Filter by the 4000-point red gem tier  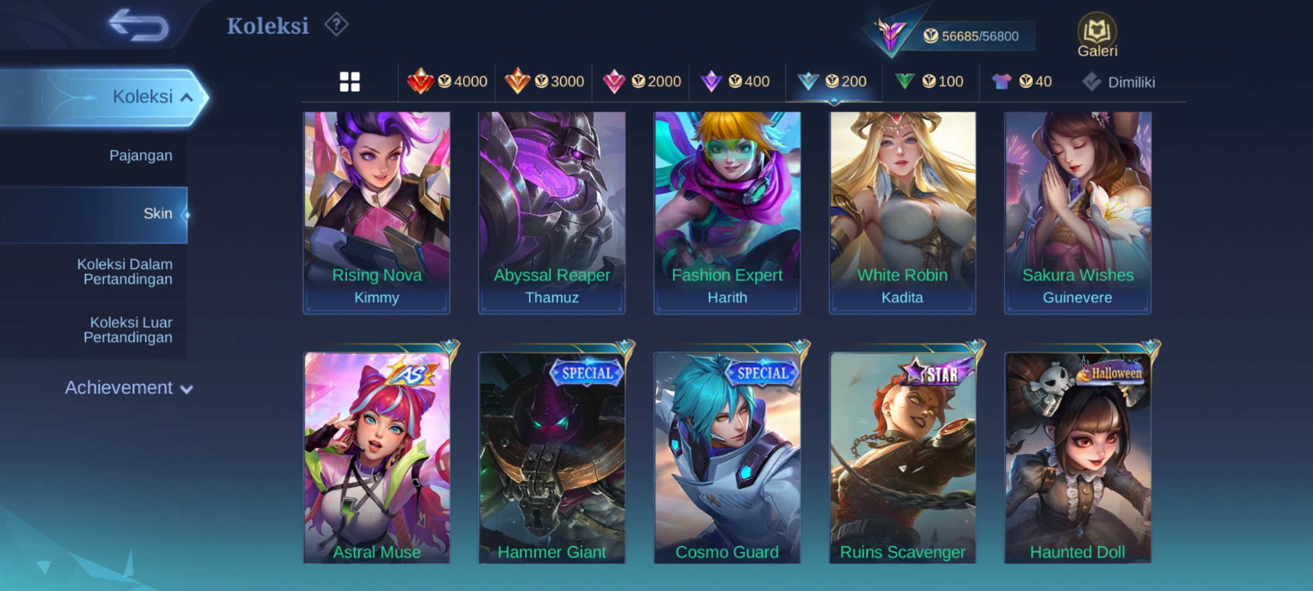coord(447,82)
